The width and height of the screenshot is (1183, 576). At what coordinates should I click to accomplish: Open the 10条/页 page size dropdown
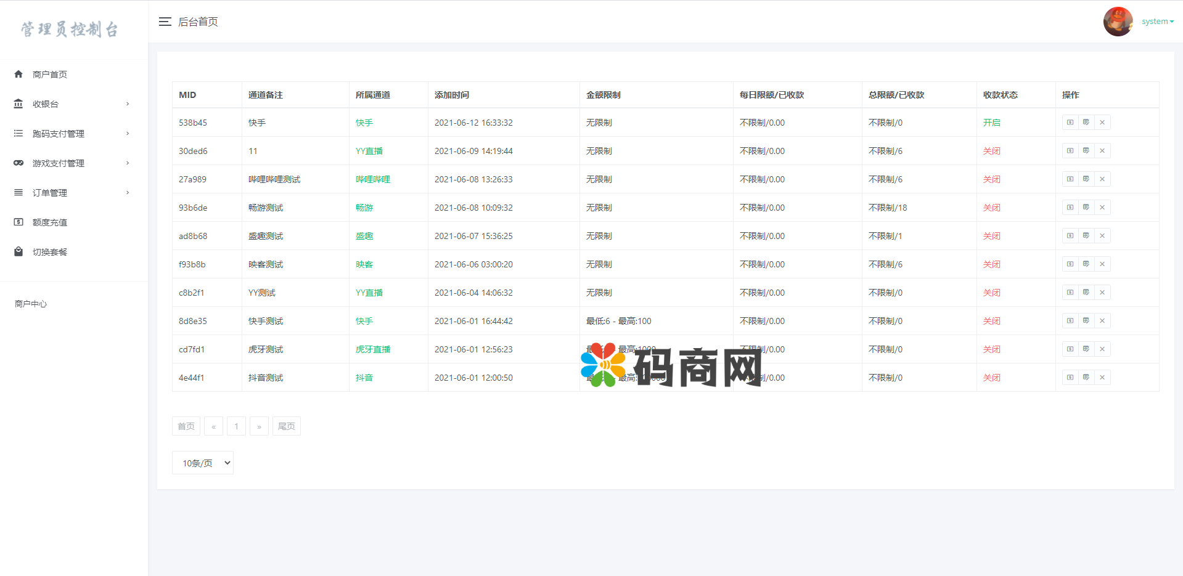click(x=203, y=463)
